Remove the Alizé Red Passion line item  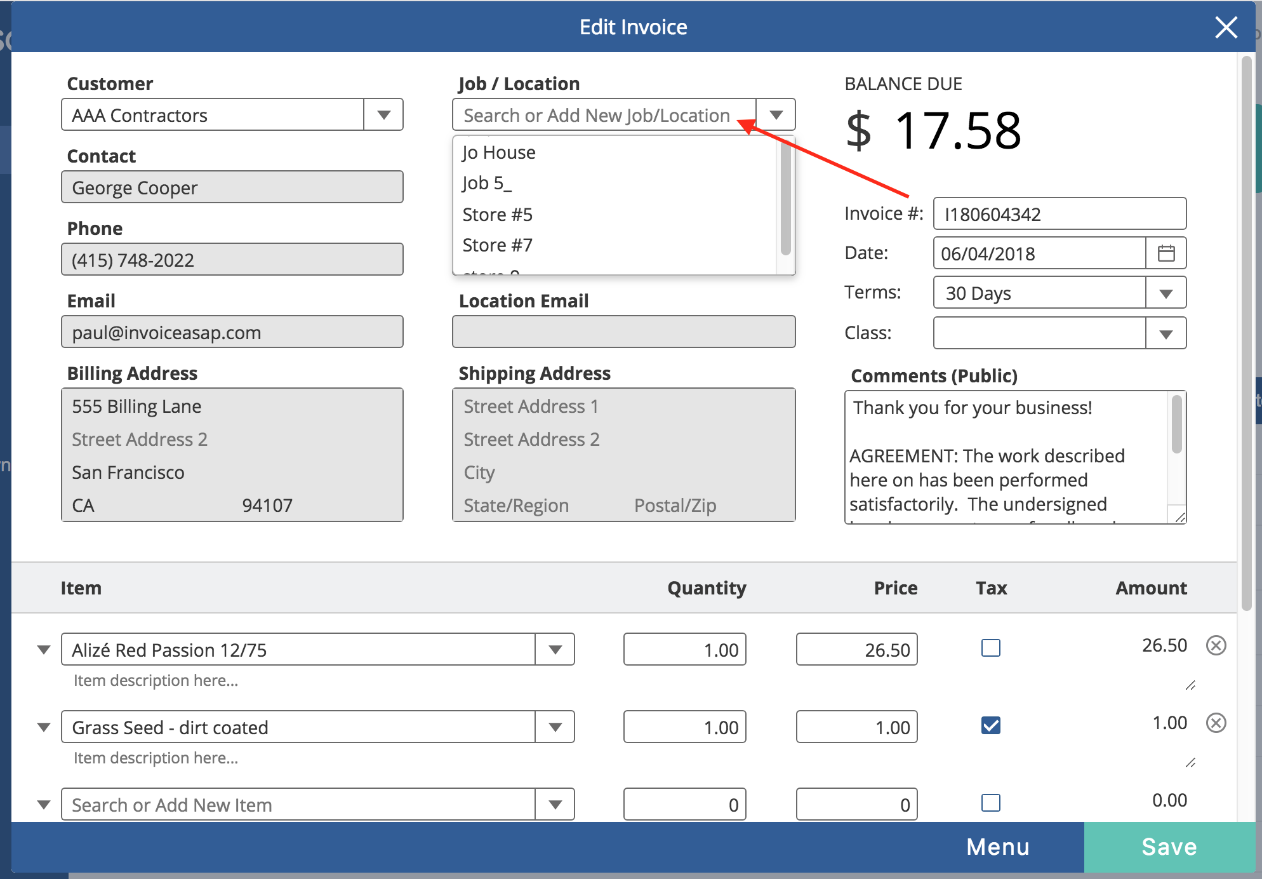[1216, 646]
